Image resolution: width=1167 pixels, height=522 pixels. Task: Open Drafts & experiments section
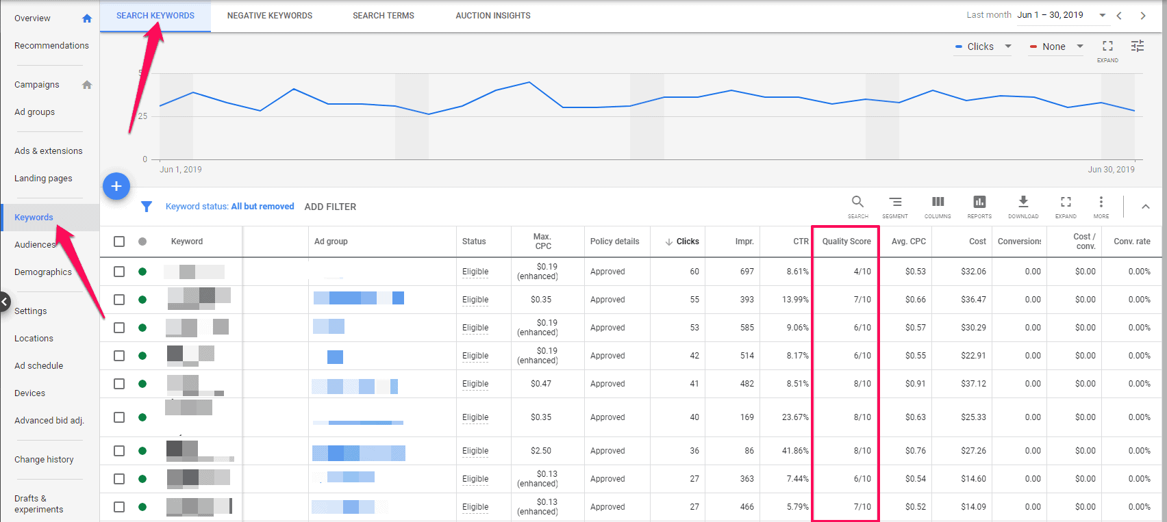pos(39,504)
